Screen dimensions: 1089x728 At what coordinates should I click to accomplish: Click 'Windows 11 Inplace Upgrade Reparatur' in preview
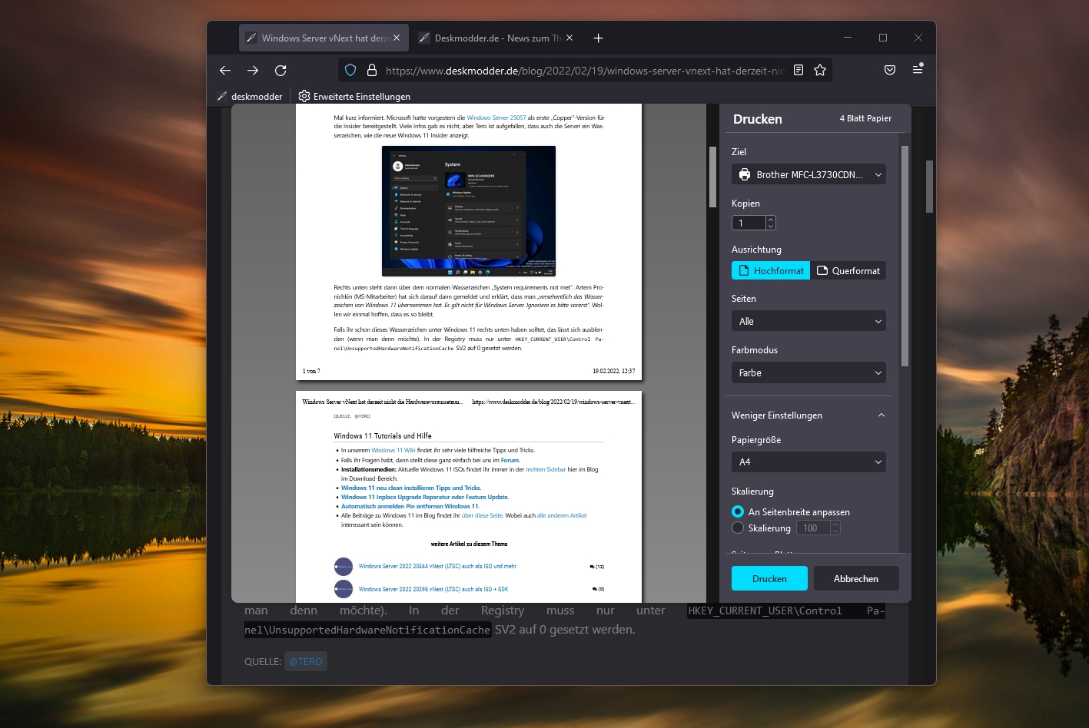tap(425, 497)
